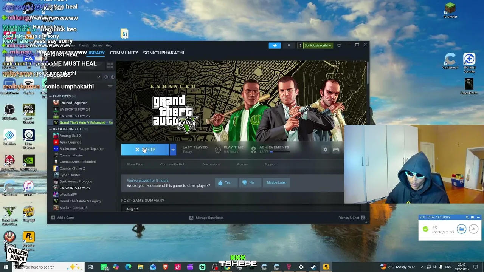Viewport: 484px width, 272px height.
Task: Open Brave browser from the taskbar
Action: 165,267
